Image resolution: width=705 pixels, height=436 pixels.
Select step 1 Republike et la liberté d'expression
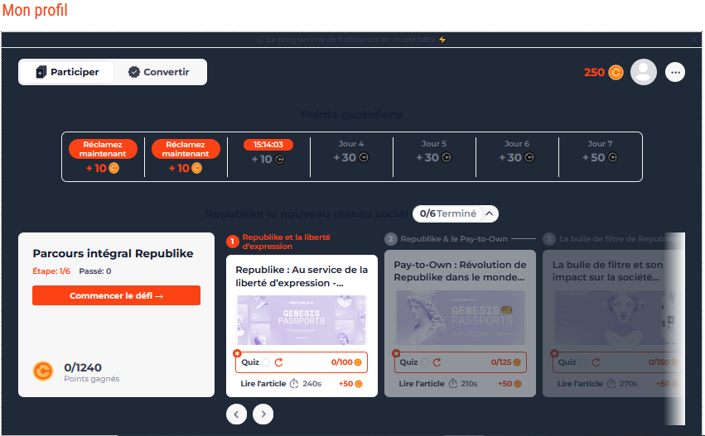[278, 242]
